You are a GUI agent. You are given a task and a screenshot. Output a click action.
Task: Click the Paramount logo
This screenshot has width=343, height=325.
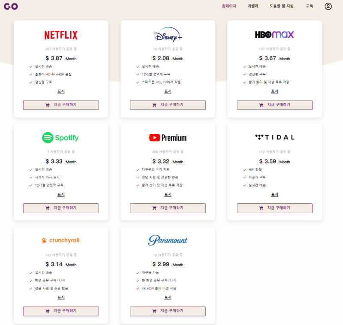(167, 240)
